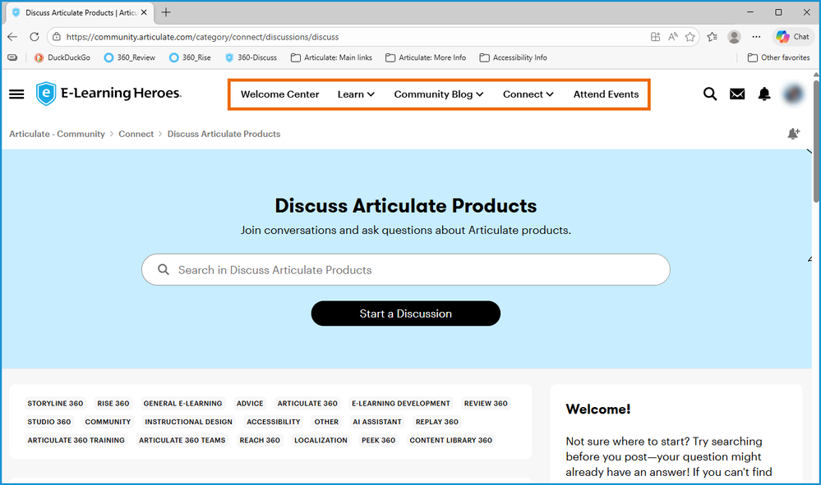
Task: Go back with browser back arrow
Action: (x=12, y=37)
